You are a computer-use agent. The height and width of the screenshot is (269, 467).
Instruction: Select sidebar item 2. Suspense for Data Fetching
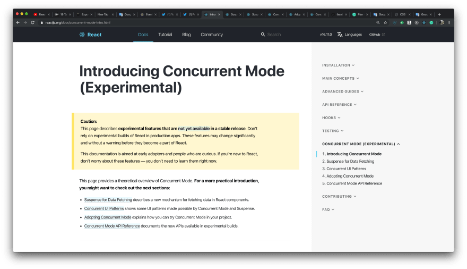tap(348, 161)
